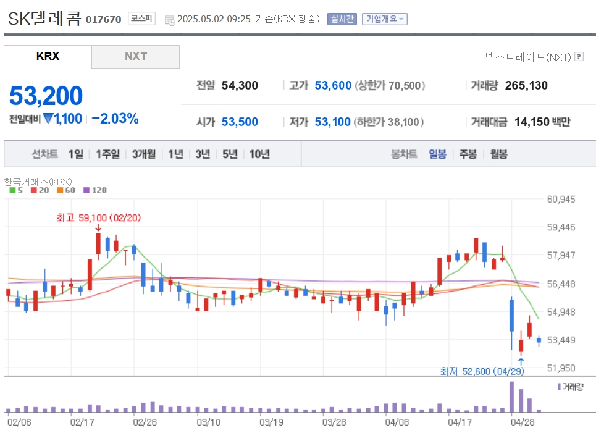Screen dimensions: 596x441
Task: Click the 한국거래소(KRX) chart caption
Action: pyautogui.click(x=38, y=182)
